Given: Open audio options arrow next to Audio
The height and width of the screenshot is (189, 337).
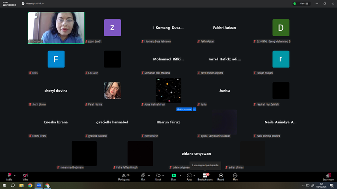Looking at the screenshot, I should pyautogui.click(x=15, y=175).
